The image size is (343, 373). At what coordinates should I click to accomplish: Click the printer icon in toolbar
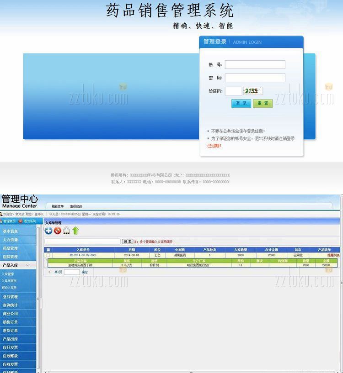66,231
